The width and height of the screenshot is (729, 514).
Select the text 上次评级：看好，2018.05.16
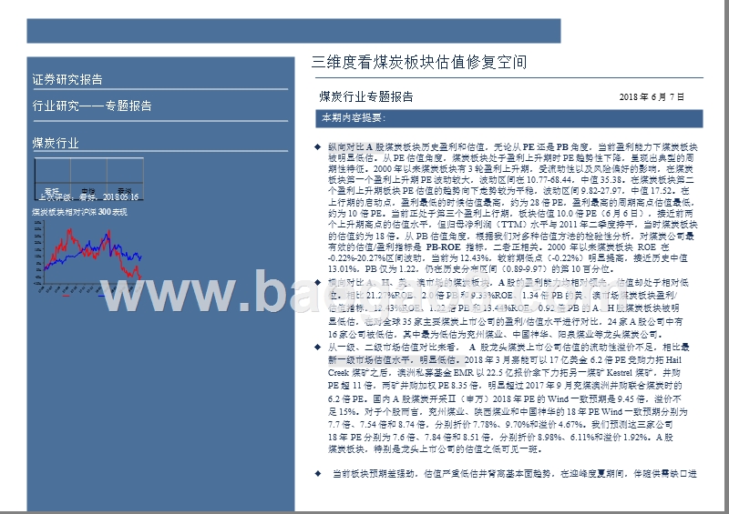(x=88, y=197)
